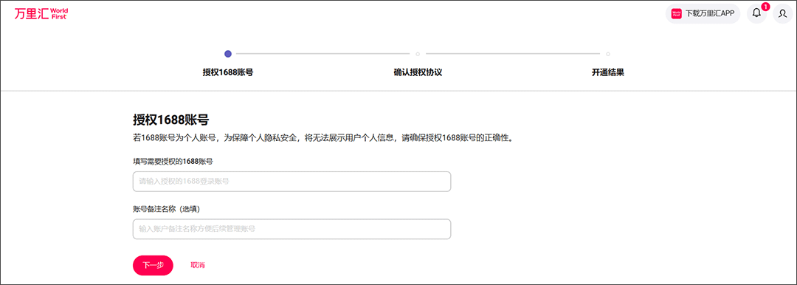Open the user profile avatar icon
Viewport: 797px width, 285px height.
click(783, 14)
